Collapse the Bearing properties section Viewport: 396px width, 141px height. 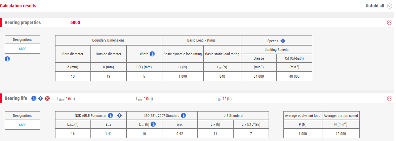[389, 22]
